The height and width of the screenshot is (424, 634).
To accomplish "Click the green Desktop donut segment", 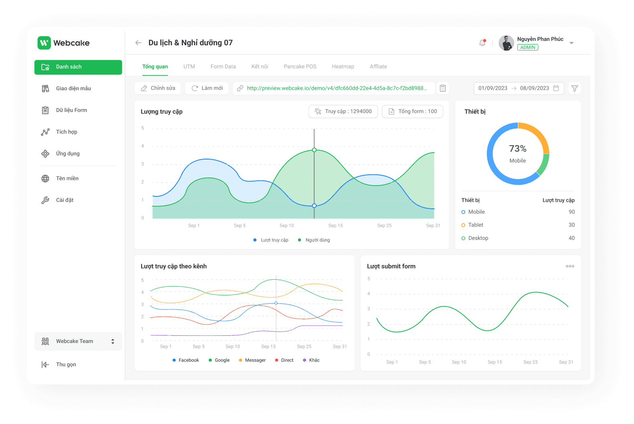I will tap(543, 165).
